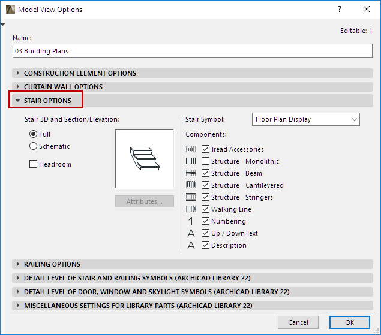The image size is (381, 335).
Task: Uncheck Structure - Beam checkbox
Action: pyautogui.click(x=205, y=173)
